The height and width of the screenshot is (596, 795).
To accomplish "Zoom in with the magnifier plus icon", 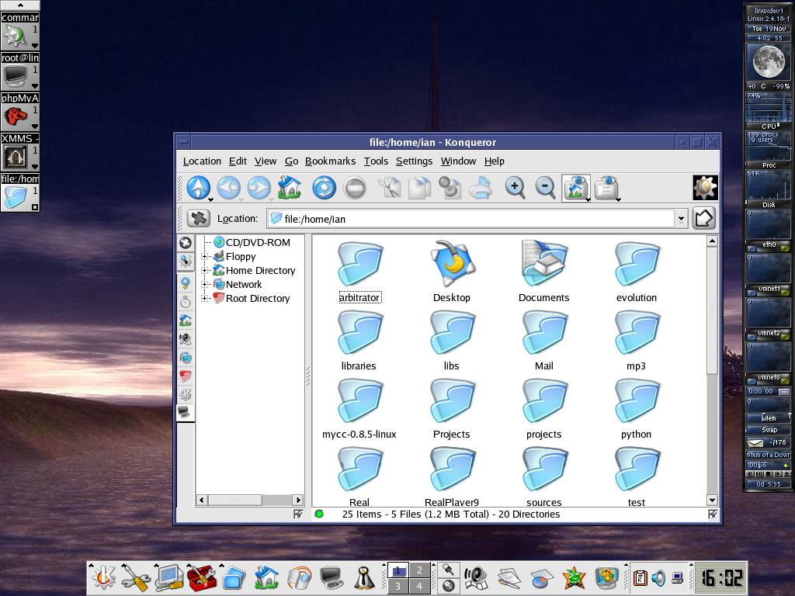I will pos(516,187).
